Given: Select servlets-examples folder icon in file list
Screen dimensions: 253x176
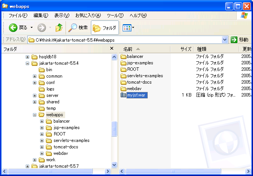Looking at the screenshot, I should [x=123, y=76].
